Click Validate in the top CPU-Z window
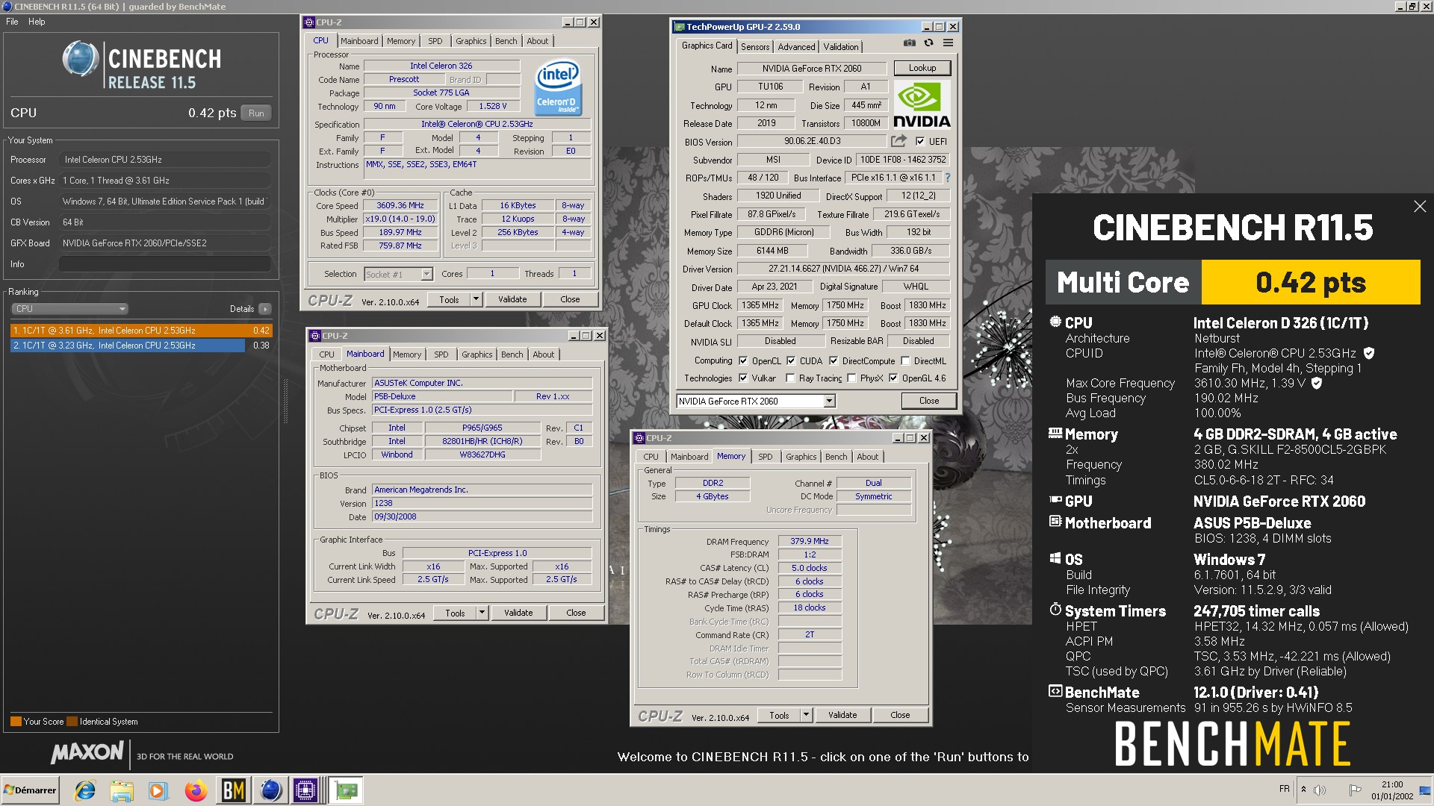The height and width of the screenshot is (806, 1434). point(512,299)
